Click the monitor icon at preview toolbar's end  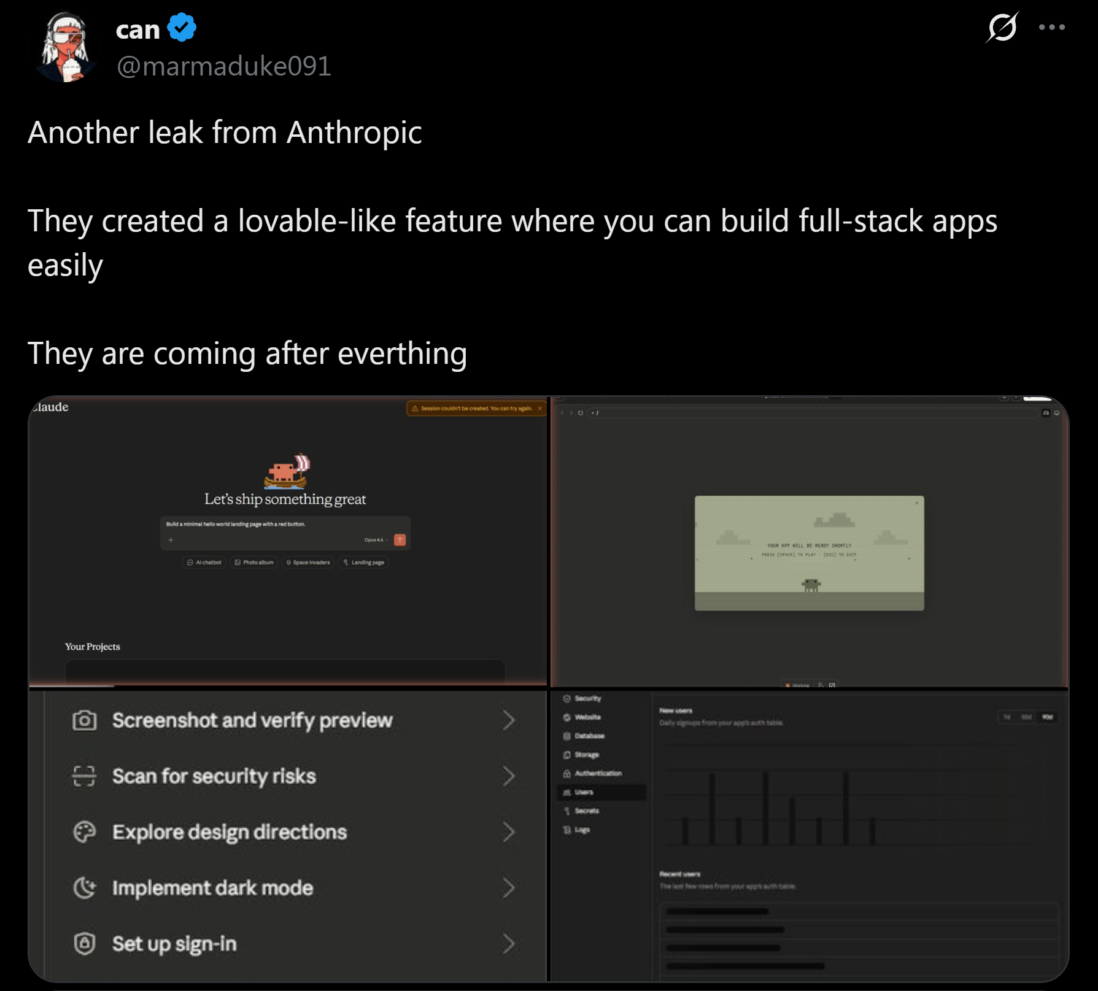(1057, 413)
